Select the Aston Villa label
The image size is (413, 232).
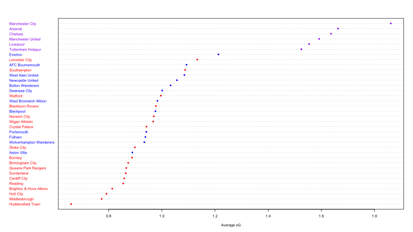[x=18, y=153]
